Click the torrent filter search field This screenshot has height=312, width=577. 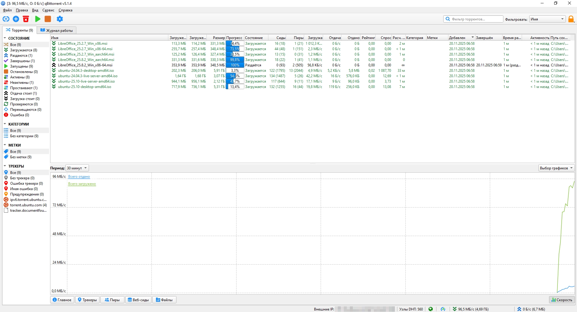pyautogui.click(x=473, y=19)
